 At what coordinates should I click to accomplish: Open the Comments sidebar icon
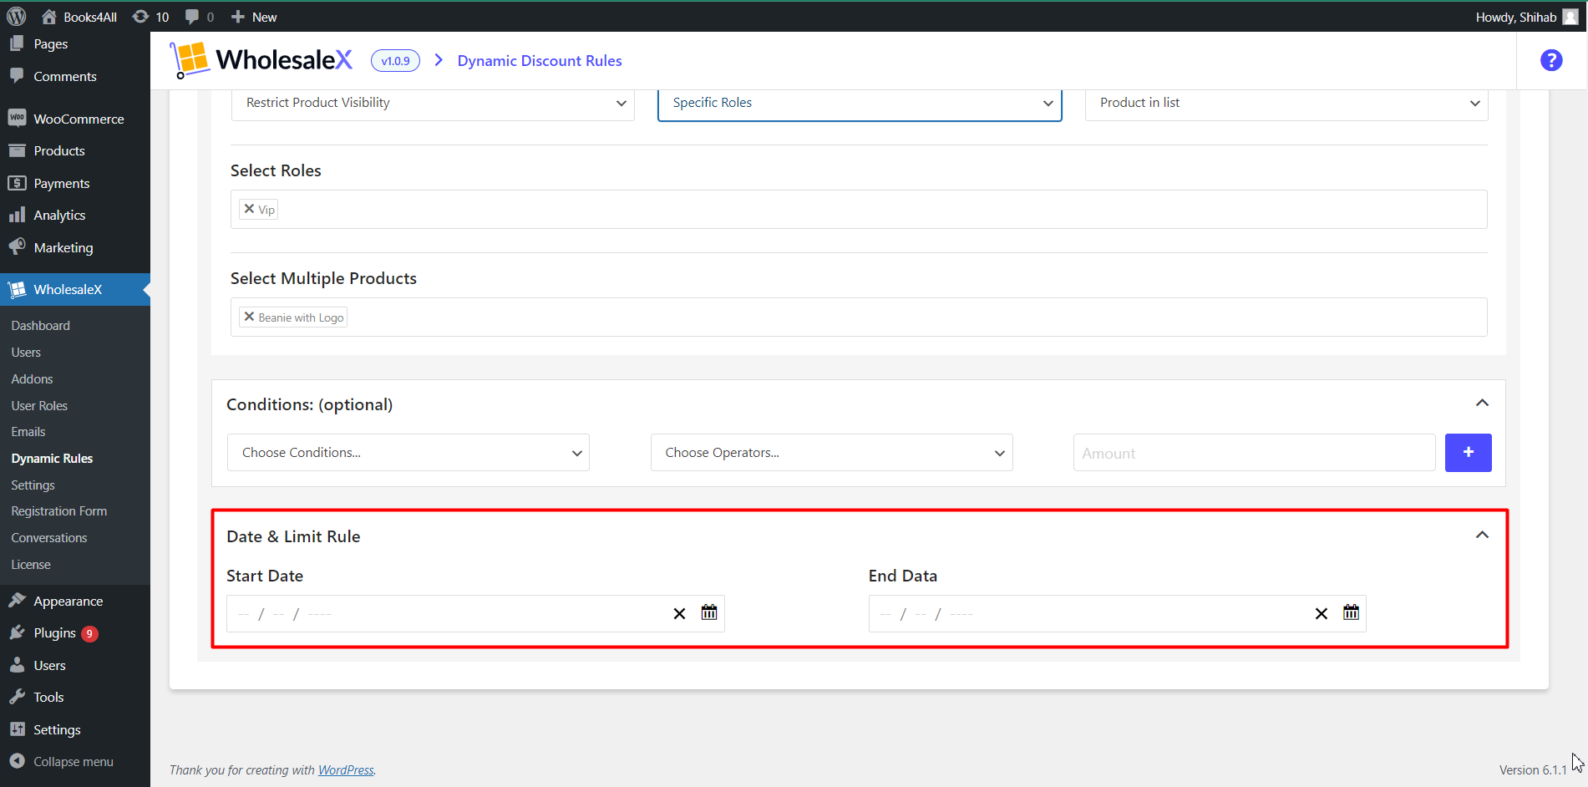pyautogui.click(x=17, y=75)
